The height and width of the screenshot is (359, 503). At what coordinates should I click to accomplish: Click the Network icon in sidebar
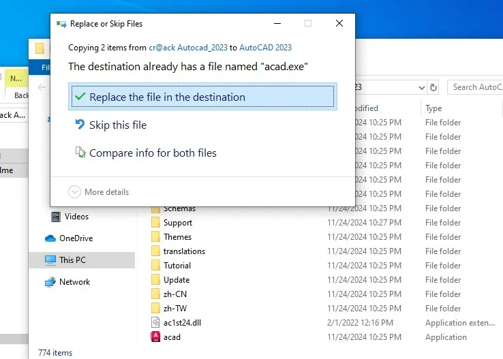[50, 282]
